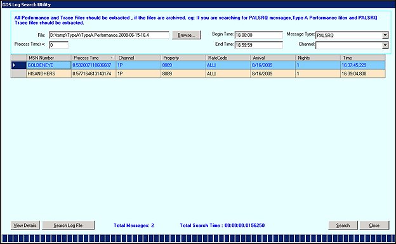Click the segmented progress bar at the bottom
The height and width of the screenshot is (244, 396).
(198, 238)
